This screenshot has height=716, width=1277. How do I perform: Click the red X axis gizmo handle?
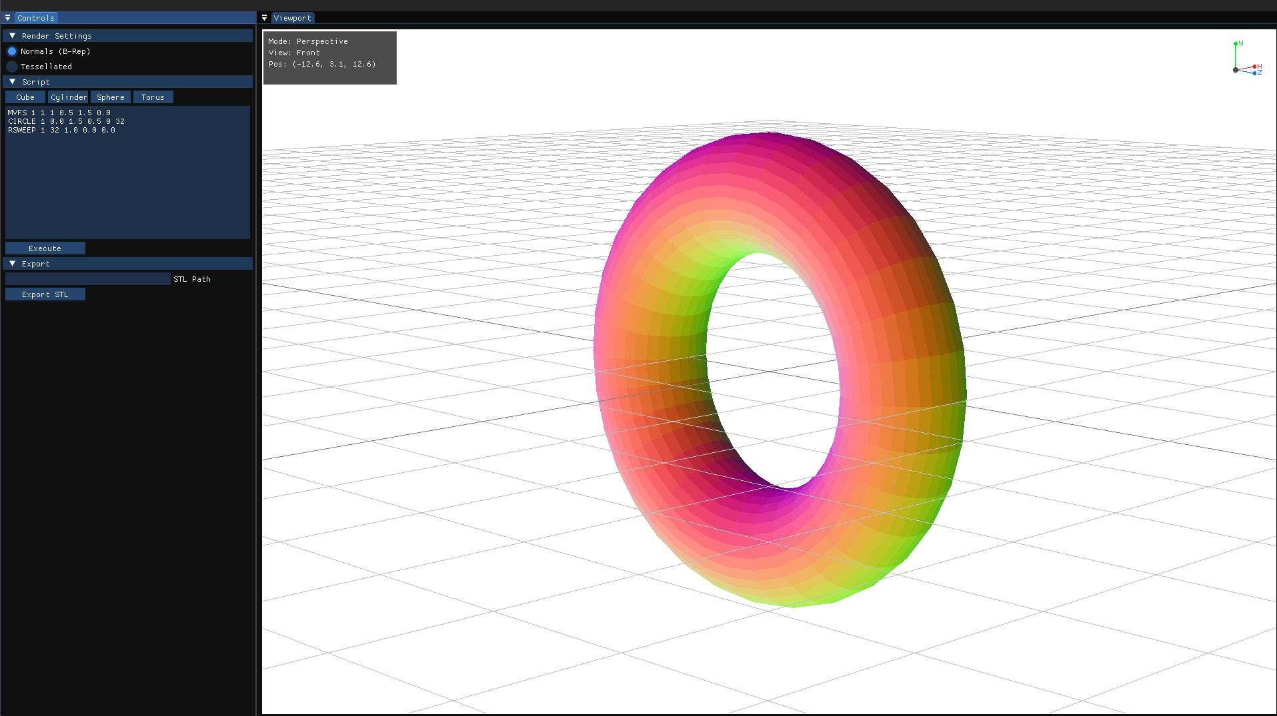(x=1254, y=67)
